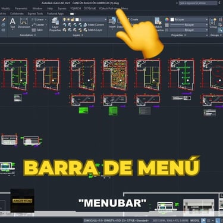Click the Create block button

pyautogui.click(x=134, y=20)
